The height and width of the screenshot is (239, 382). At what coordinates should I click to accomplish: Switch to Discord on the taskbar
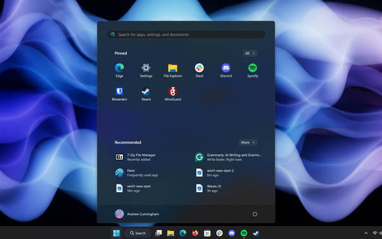(231, 233)
